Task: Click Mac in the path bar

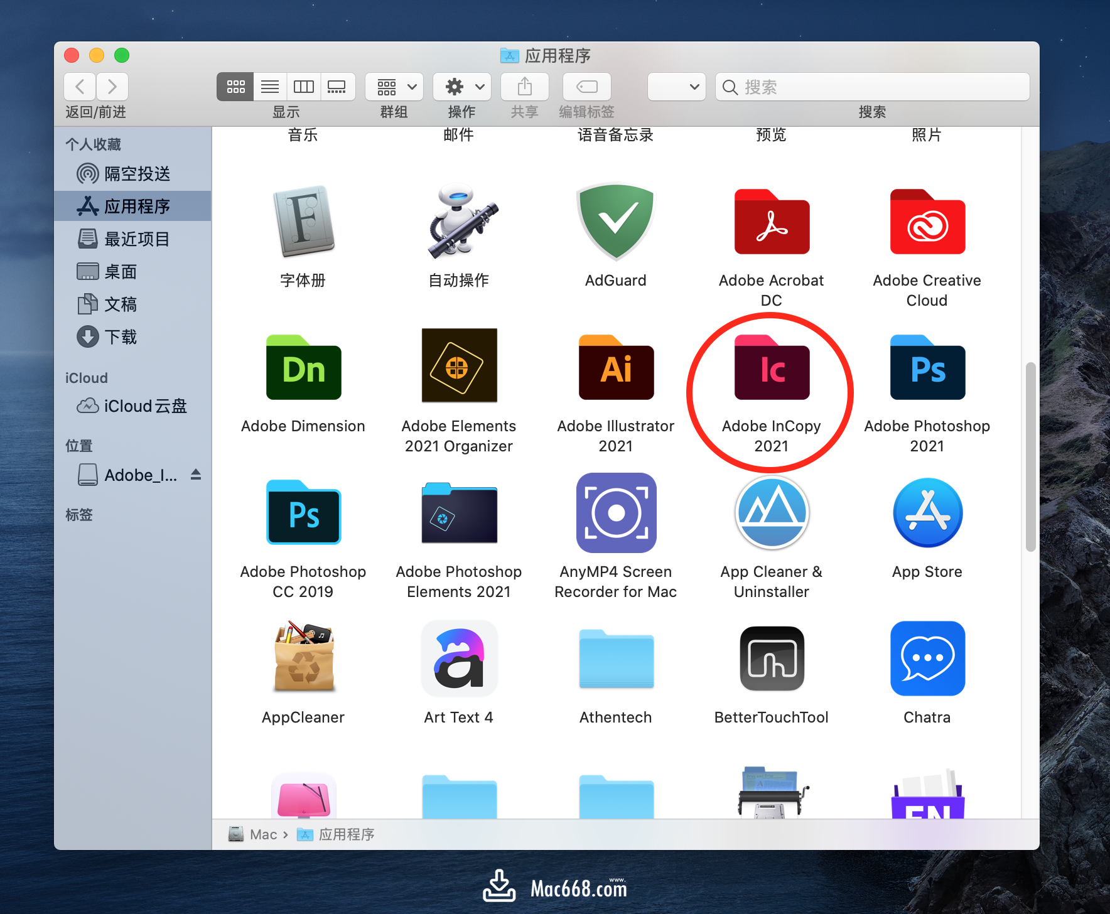Action: 253,834
